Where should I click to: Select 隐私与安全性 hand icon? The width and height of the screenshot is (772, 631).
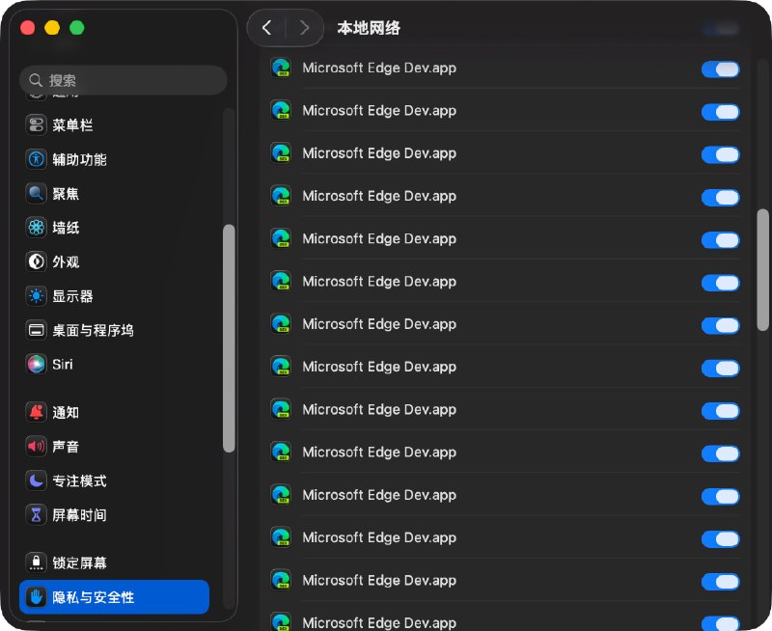[x=36, y=597]
